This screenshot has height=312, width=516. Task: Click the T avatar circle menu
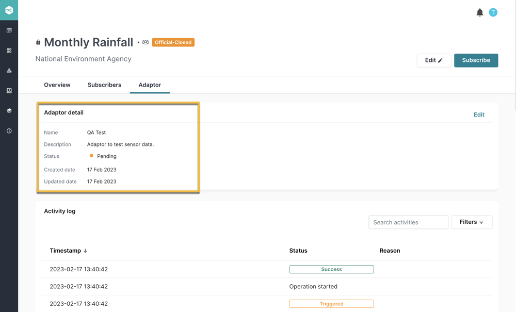tap(493, 12)
